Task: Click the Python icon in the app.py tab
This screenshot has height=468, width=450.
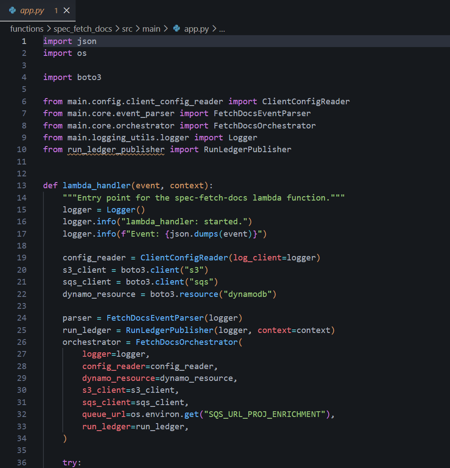Action: click(13, 11)
